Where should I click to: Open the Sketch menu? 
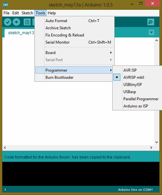coord(27,13)
